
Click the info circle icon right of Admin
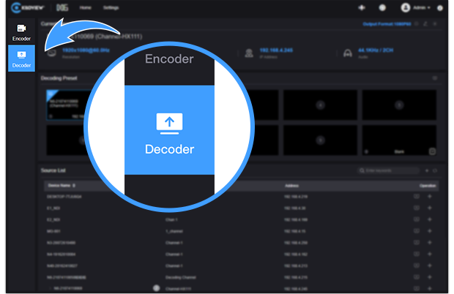click(x=440, y=8)
